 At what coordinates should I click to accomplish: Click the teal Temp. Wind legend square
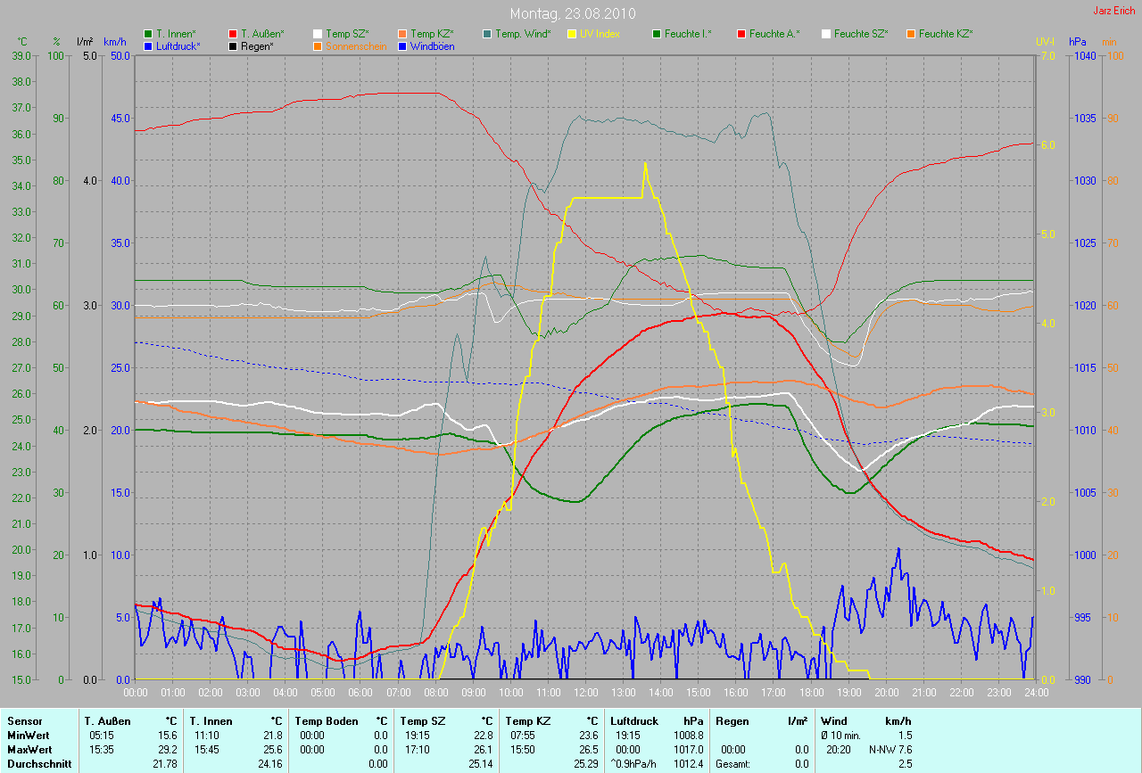point(487,34)
